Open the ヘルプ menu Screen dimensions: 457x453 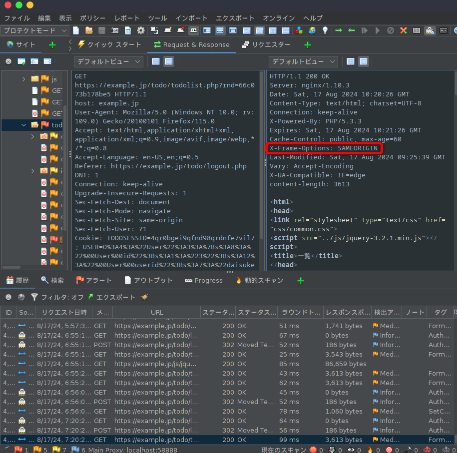coord(313,18)
